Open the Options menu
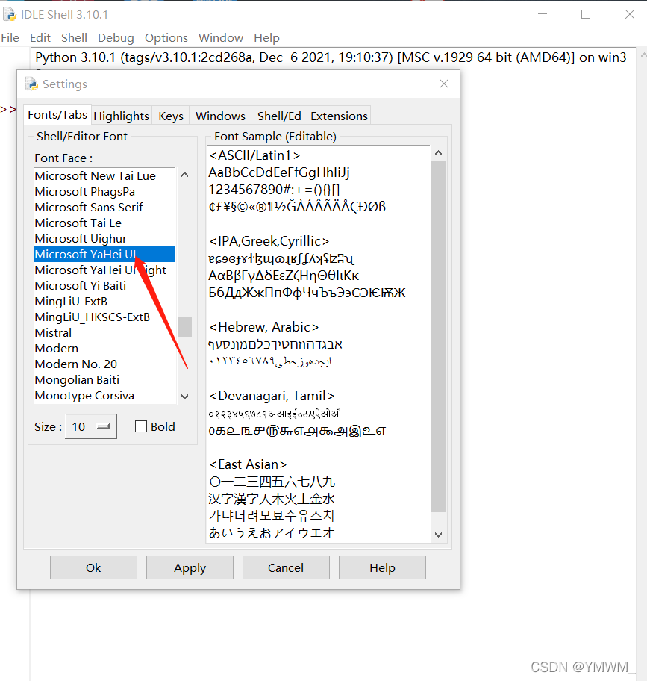The width and height of the screenshot is (647, 681). pyautogui.click(x=166, y=38)
